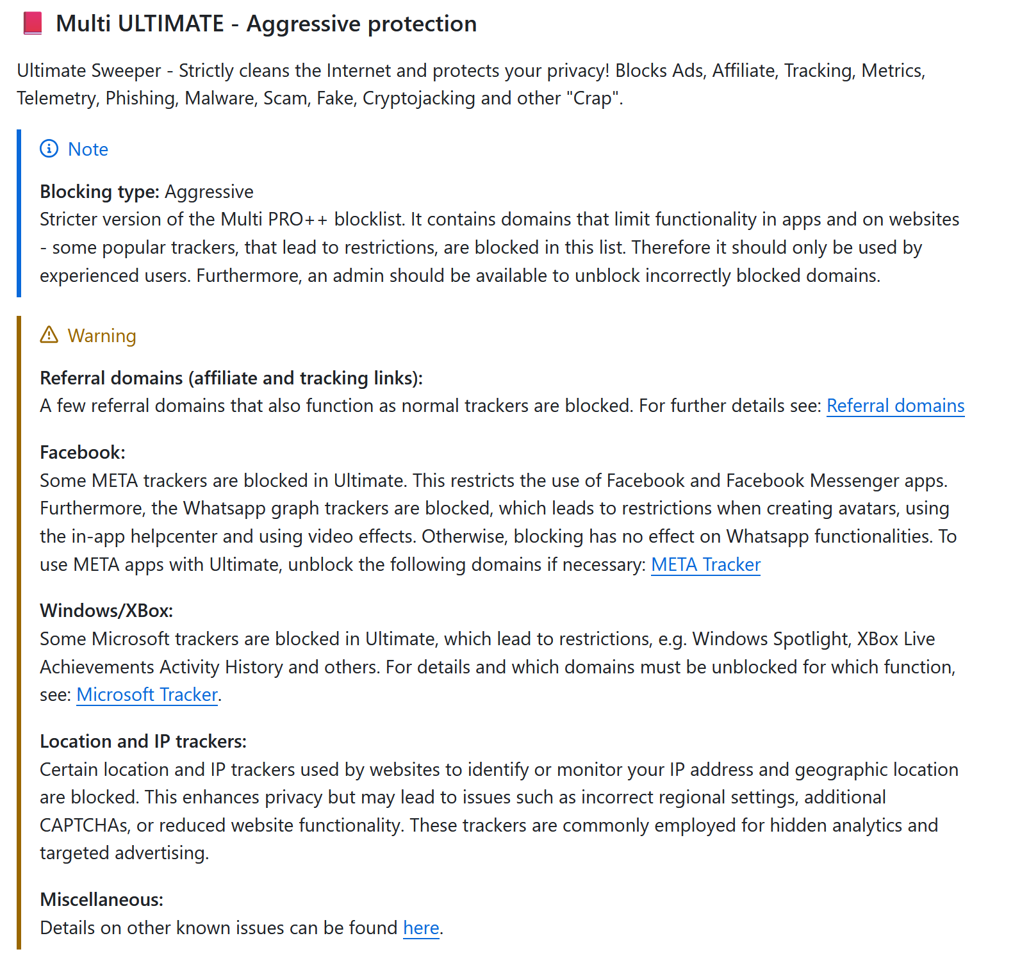Screen dimensions: 1013x954
Task: Open the META Tracker link
Action: click(705, 564)
